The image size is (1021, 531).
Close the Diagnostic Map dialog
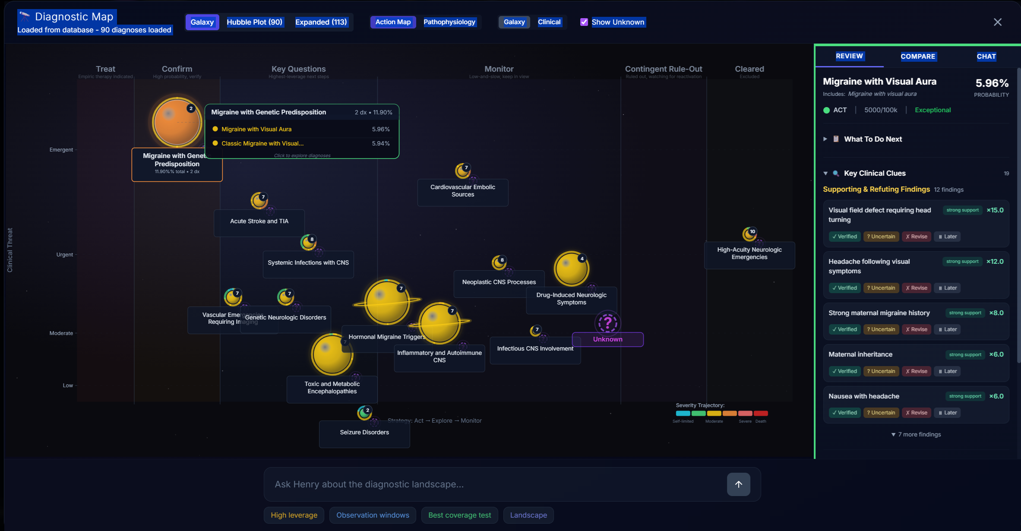click(997, 22)
